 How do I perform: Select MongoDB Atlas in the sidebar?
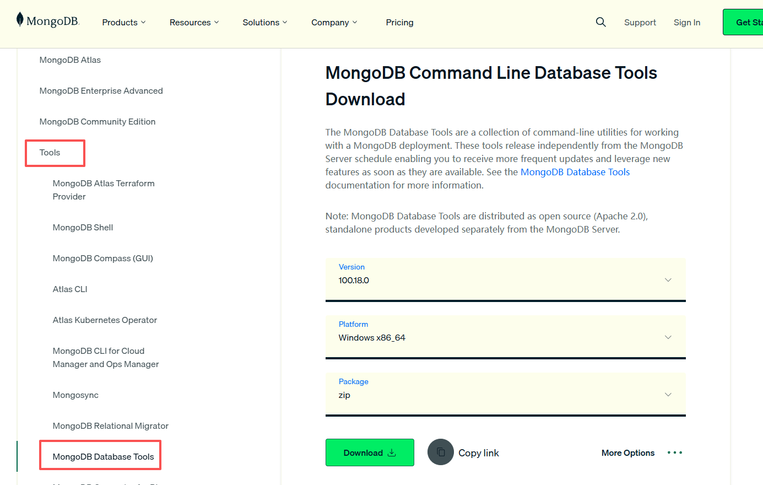point(70,60)
